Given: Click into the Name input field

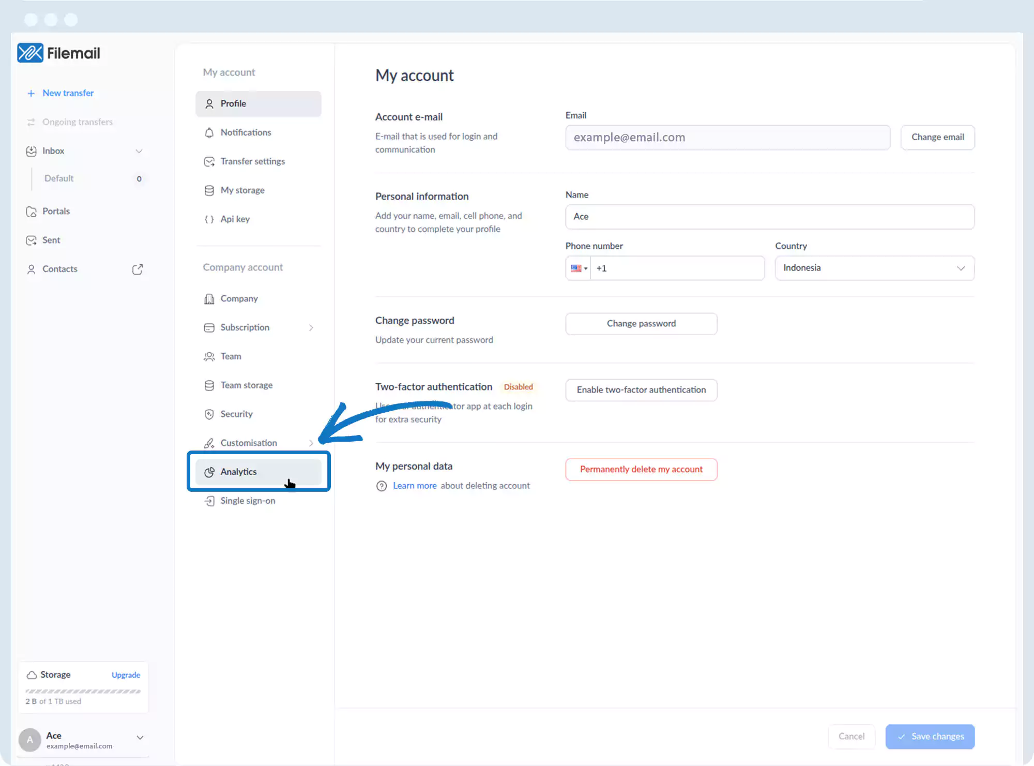Looking at the screenshot, I should tap(769, 216).
